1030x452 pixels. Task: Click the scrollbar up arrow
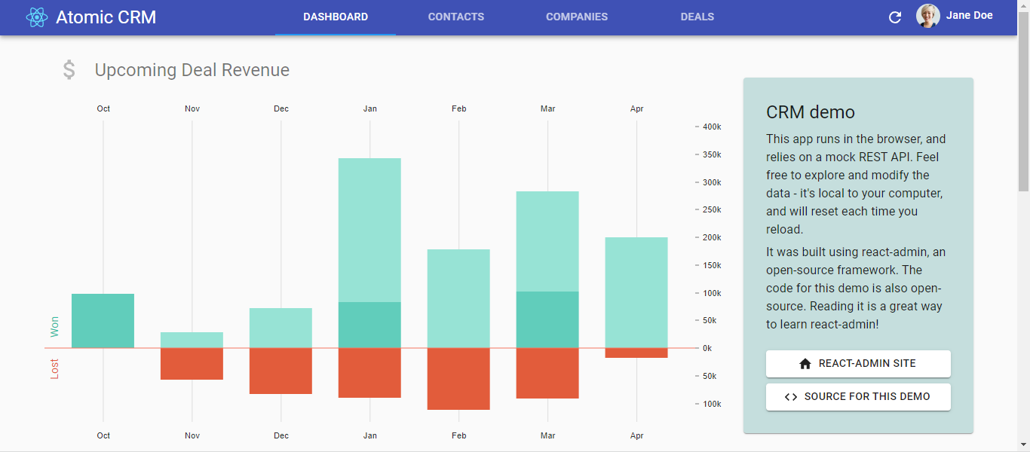tap(1025, 5)
